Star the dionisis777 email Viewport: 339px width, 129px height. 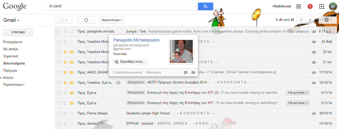coord(65,124)
